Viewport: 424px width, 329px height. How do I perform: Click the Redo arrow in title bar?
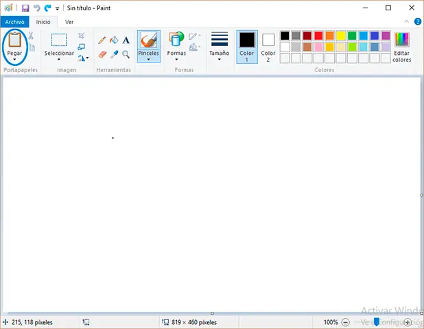coord(47,8)
